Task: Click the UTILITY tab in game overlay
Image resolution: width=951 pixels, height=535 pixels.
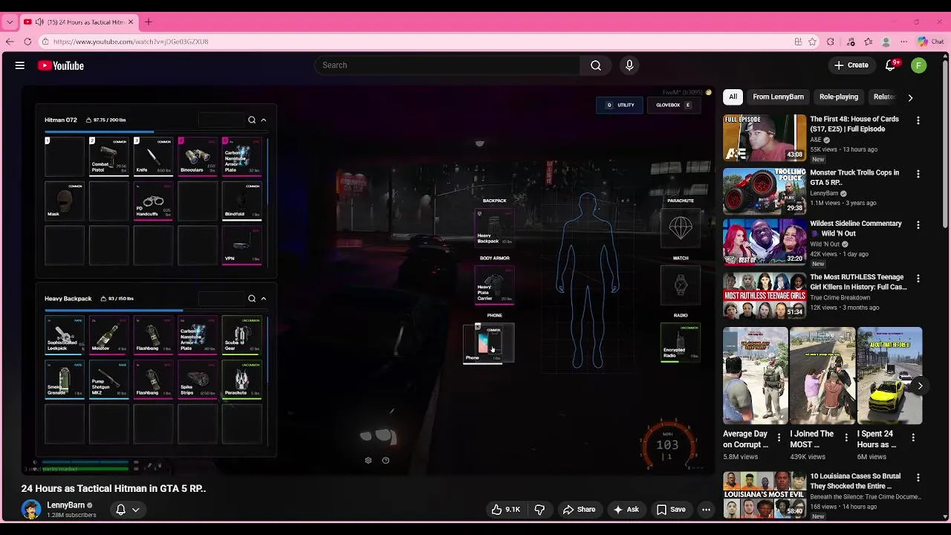Action: point(620,106)
